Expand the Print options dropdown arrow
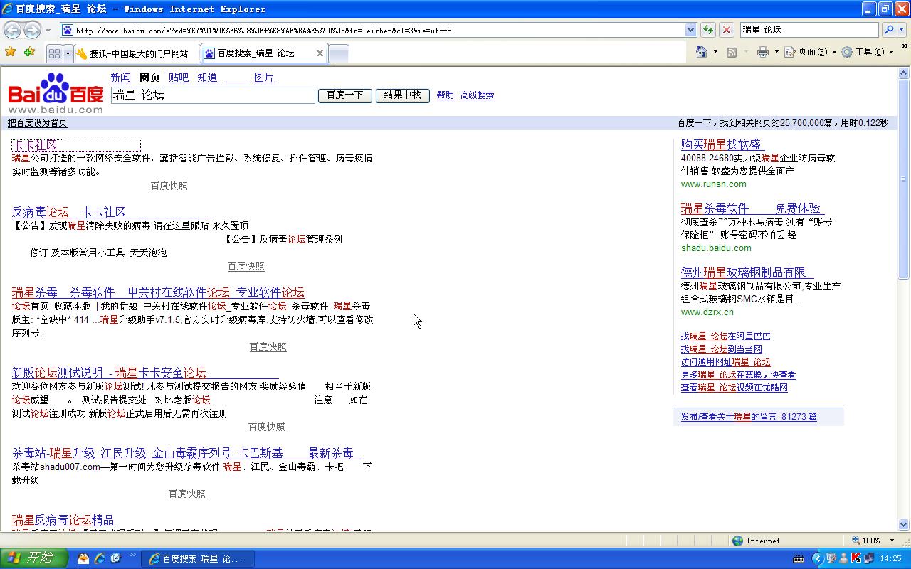The height and width of the screenshot is (569, 911). (x=776, y=52)
